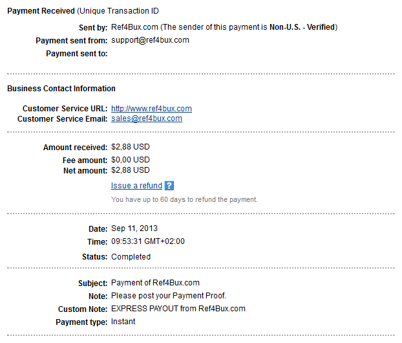The height and width of the screenshot is (343, 402).
Task: Click the Fee amount value $0,00 USD
Action: pos(131,159)
